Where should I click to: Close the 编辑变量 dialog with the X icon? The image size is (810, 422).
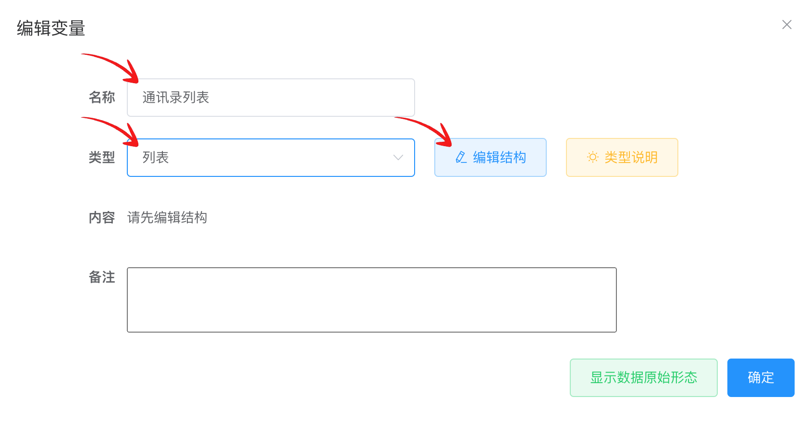click(786, 25)
